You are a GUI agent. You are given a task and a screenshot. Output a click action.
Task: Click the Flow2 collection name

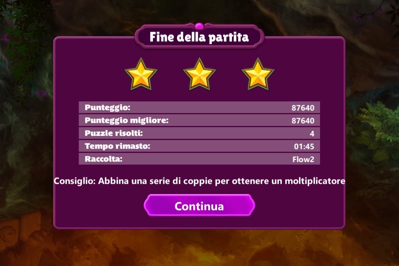(303, 160)
